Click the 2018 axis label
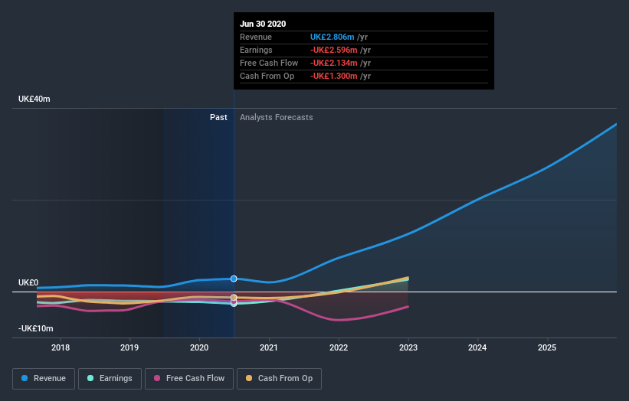This screenshot has width=629, height=401. (x=61, y=347)
